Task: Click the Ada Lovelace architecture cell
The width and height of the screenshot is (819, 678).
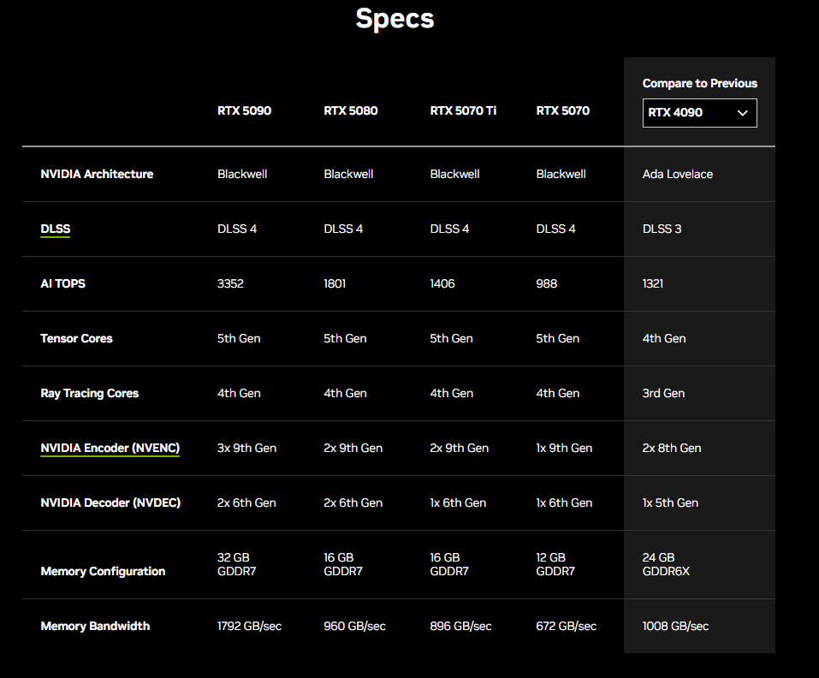Action: [x=678, y=175]
